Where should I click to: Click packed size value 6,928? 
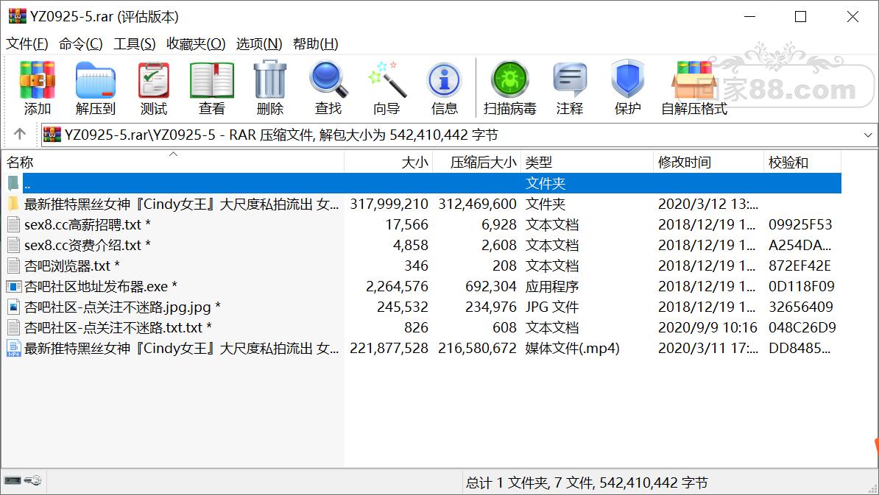click(499, 224)
